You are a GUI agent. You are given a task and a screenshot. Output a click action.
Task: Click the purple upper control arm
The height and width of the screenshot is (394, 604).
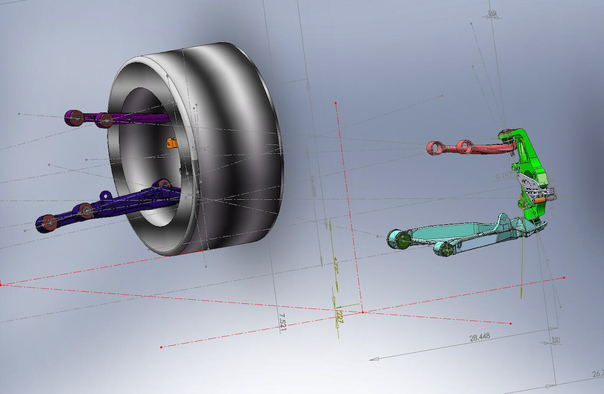point(136,119)
